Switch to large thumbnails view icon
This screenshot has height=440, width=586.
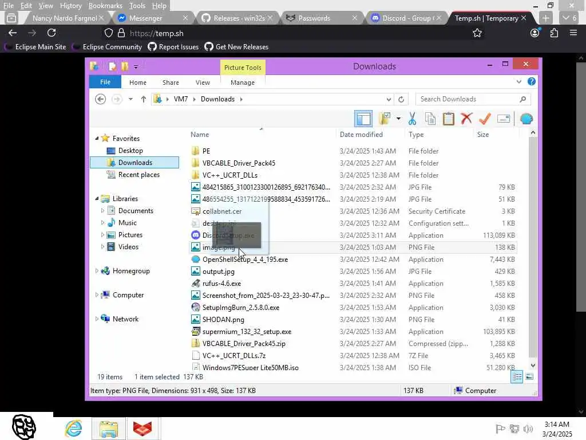530,377
